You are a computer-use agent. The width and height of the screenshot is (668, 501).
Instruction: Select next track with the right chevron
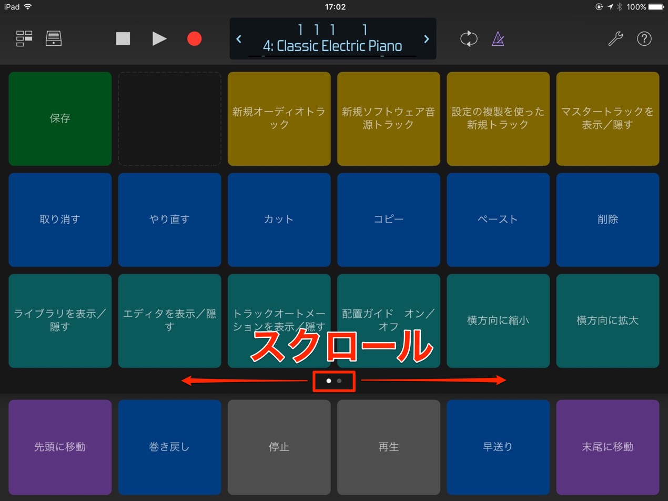(427, 39)
